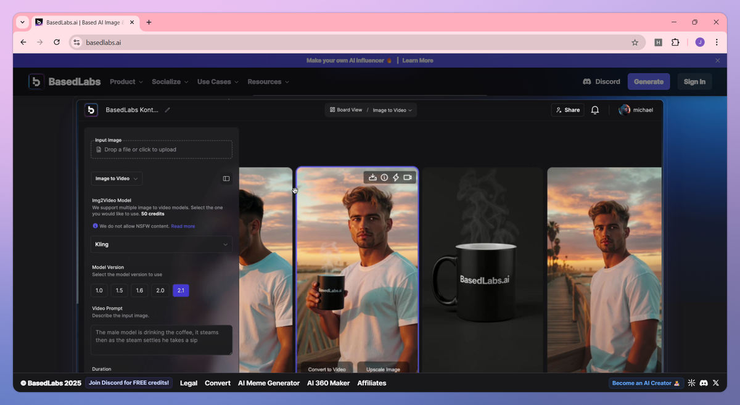The image size is (740, 405).
Task: Open the Discord icon in footer
Action: click(x=704, y=383)
